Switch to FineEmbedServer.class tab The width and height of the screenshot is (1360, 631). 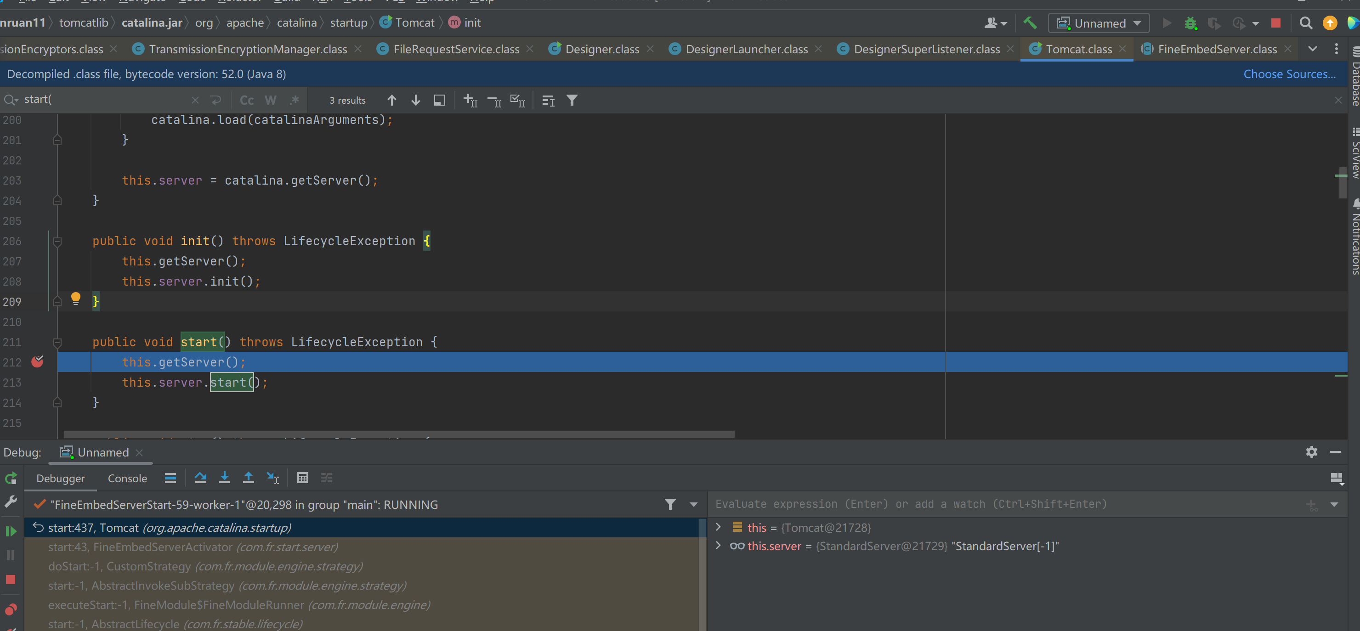click(x=1217, y=49)
